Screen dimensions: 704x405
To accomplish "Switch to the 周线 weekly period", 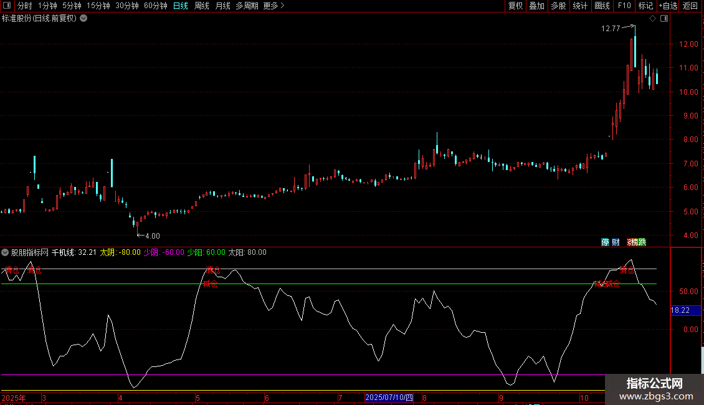I will [x=202, y=6].
